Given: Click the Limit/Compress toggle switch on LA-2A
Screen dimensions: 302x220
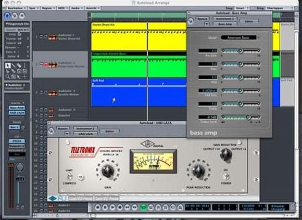Looking at the screenshot, I should tap(70, 176).
